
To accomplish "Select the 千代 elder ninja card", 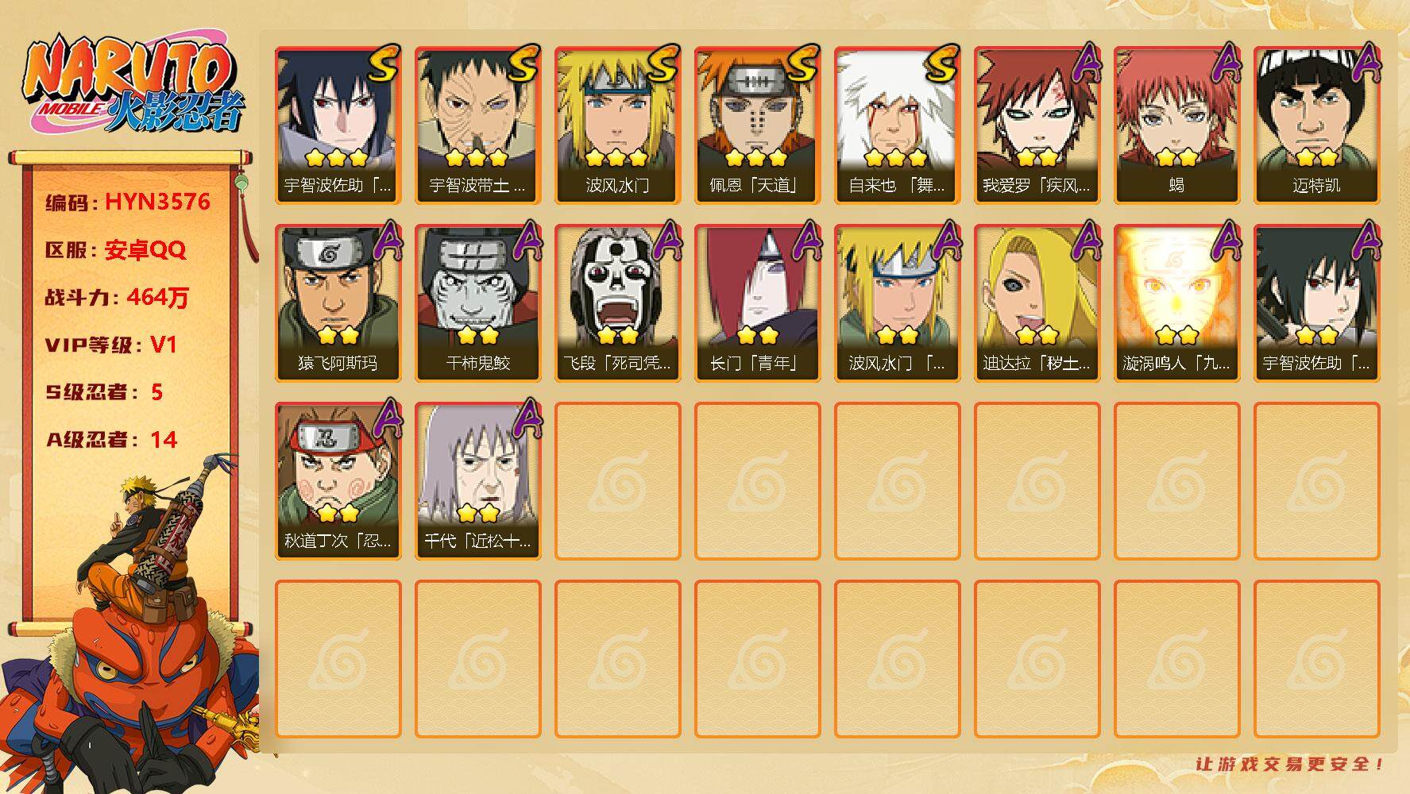I will pos(477,481).
